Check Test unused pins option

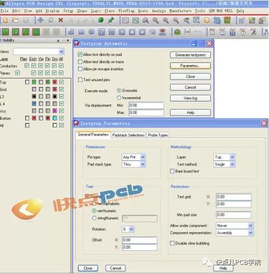click(80, 80)
